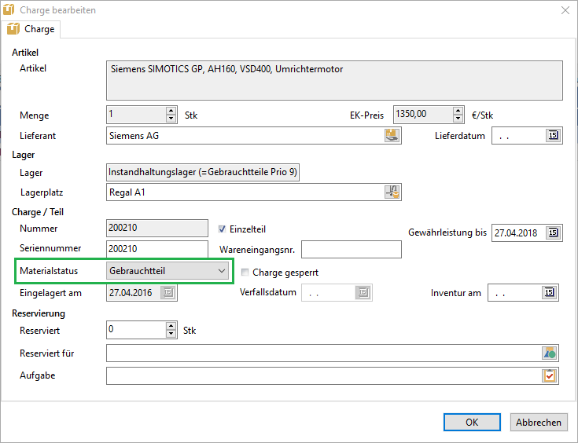Click the Reservierung section heading
The image size is (578, 443).
(x=39, y=313)
